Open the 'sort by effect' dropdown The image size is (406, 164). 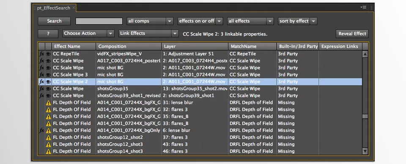pos(297,21)
